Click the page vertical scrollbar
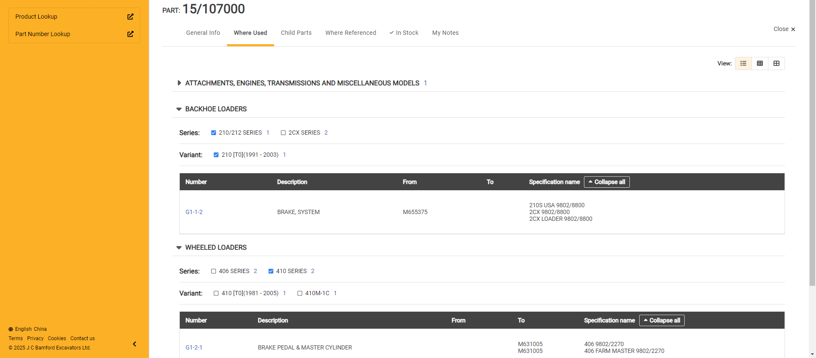816x358 pixels. pos(812,170)
